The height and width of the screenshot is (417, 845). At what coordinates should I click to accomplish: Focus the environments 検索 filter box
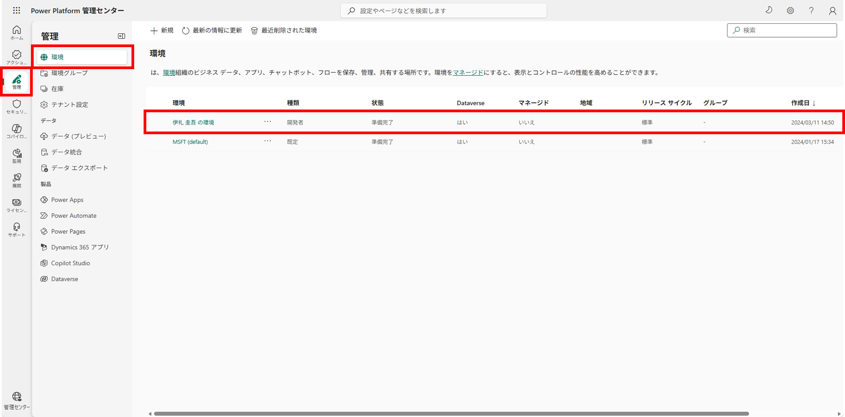782,30
